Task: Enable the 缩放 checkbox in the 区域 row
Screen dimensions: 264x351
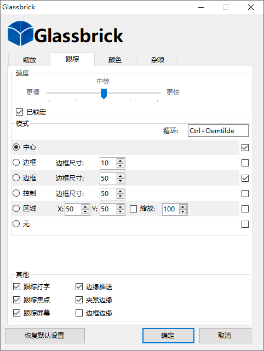Action: (x=134, y=209)
